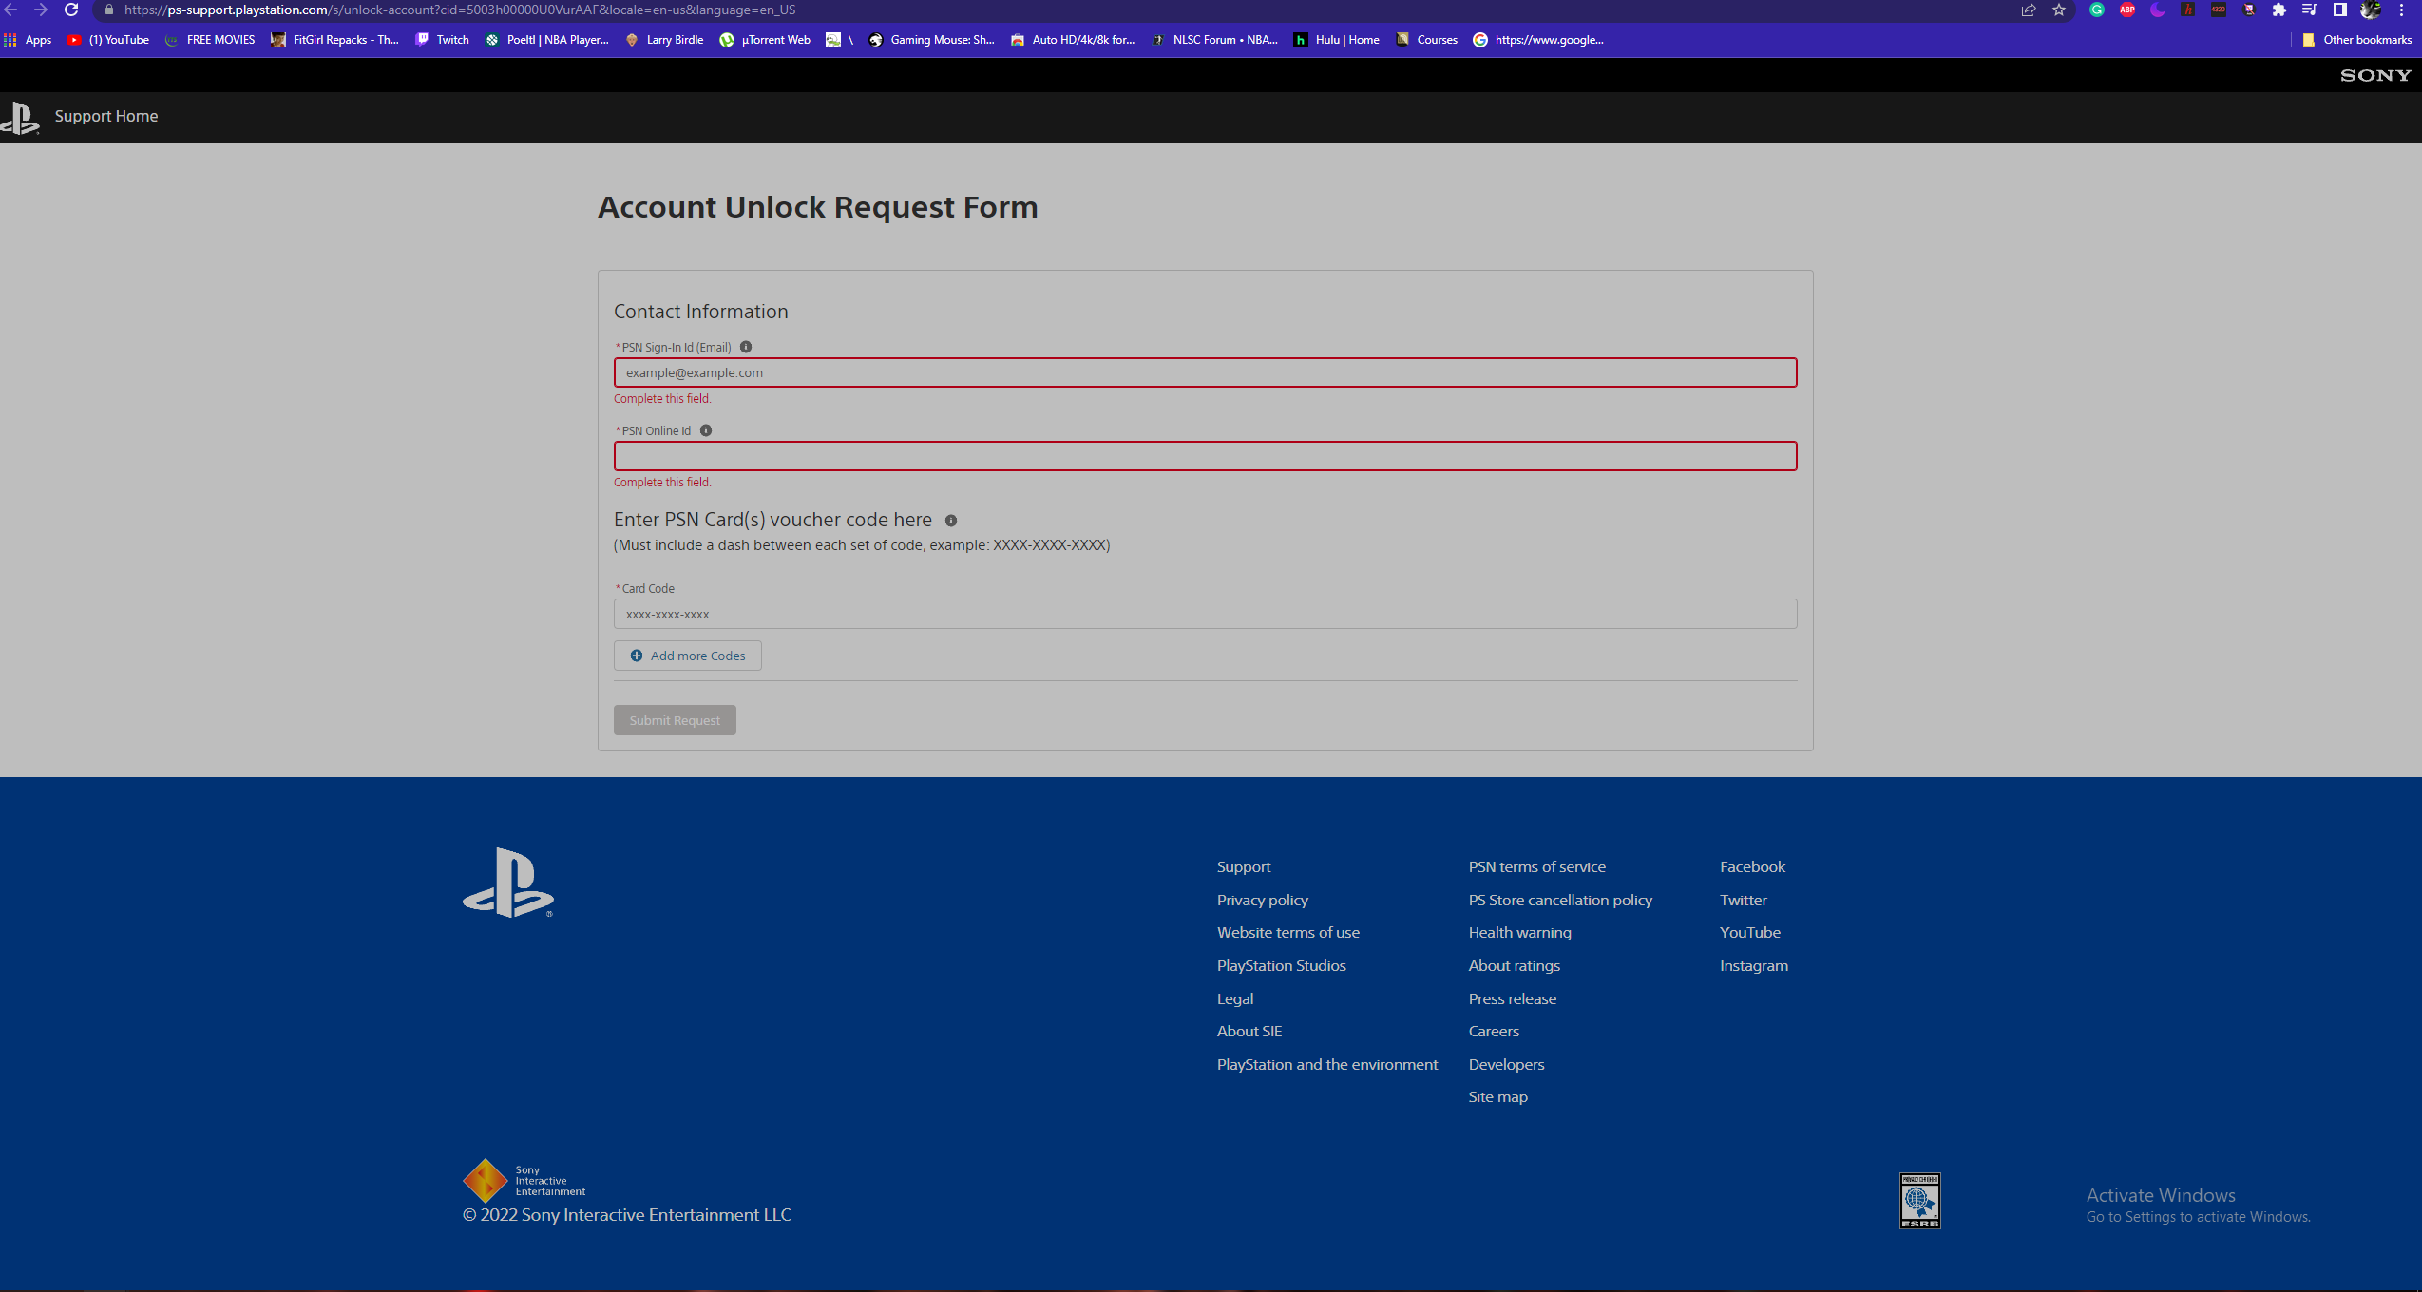Viewport: 2422px width, 1292px height.
Task: Bookmark this page with the star
Action: coord(2059,9)
